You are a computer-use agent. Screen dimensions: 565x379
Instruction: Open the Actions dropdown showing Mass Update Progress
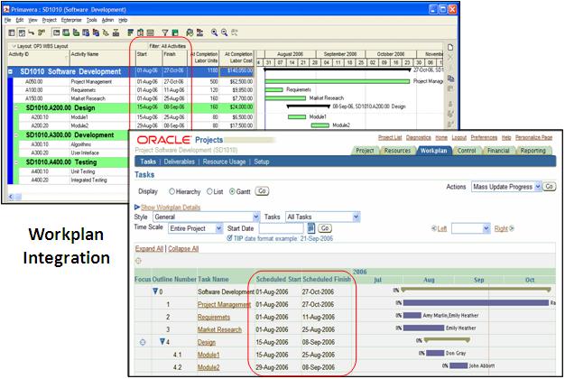506,187
